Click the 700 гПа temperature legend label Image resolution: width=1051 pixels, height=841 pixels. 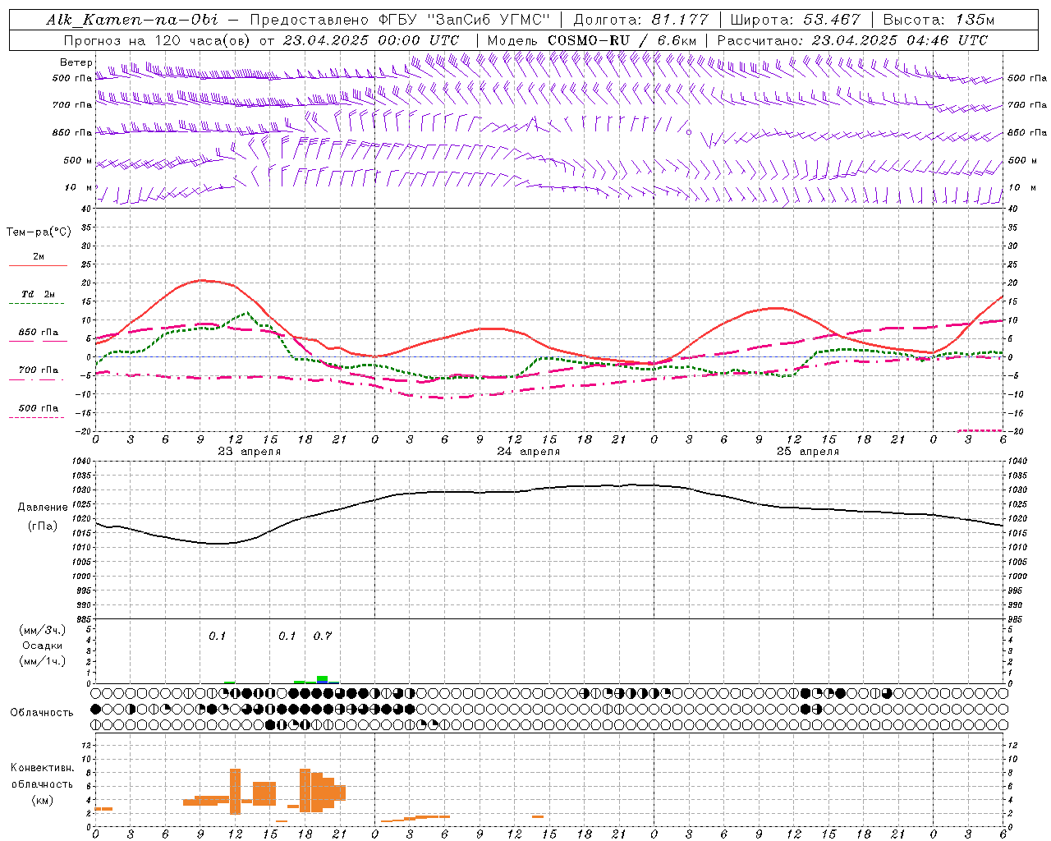coord(39,370)
